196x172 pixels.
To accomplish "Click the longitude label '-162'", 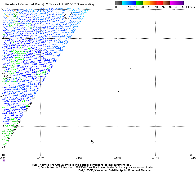I will click(41, 158).
